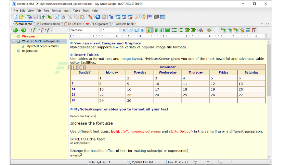Open the Help menu
This screenshot has height=165, width=286.
pyautogui.click(x=94, y=11)
